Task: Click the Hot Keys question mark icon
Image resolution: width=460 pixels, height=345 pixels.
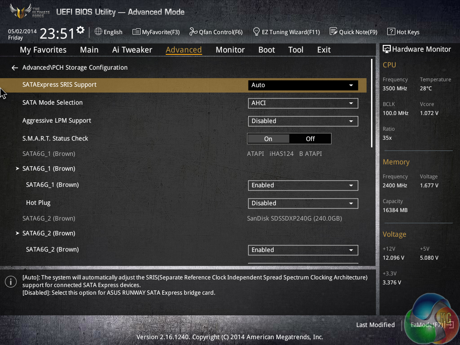Action: 391,32
